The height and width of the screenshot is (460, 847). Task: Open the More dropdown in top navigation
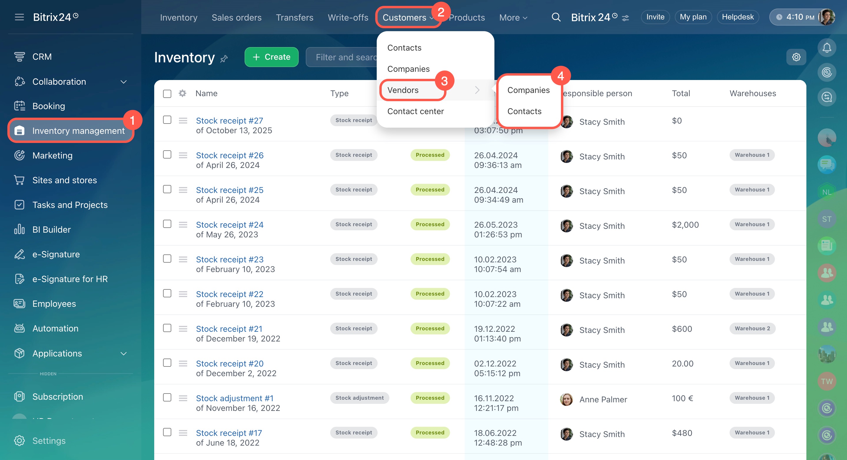(x=513, y=18)
